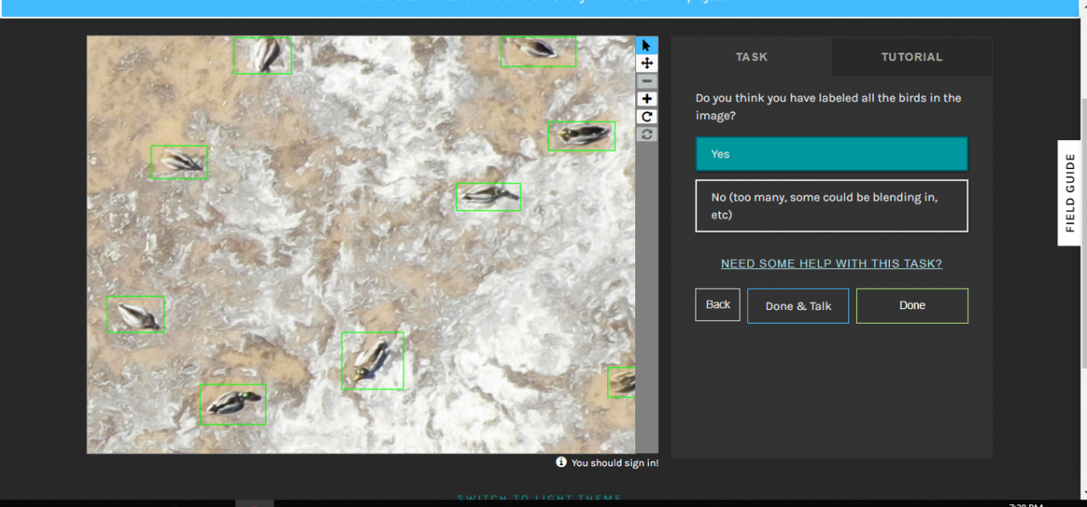Viewport: 1087px width, 507px height.
Task: Click Switch to Light Theme link
Action: [540, 499]
